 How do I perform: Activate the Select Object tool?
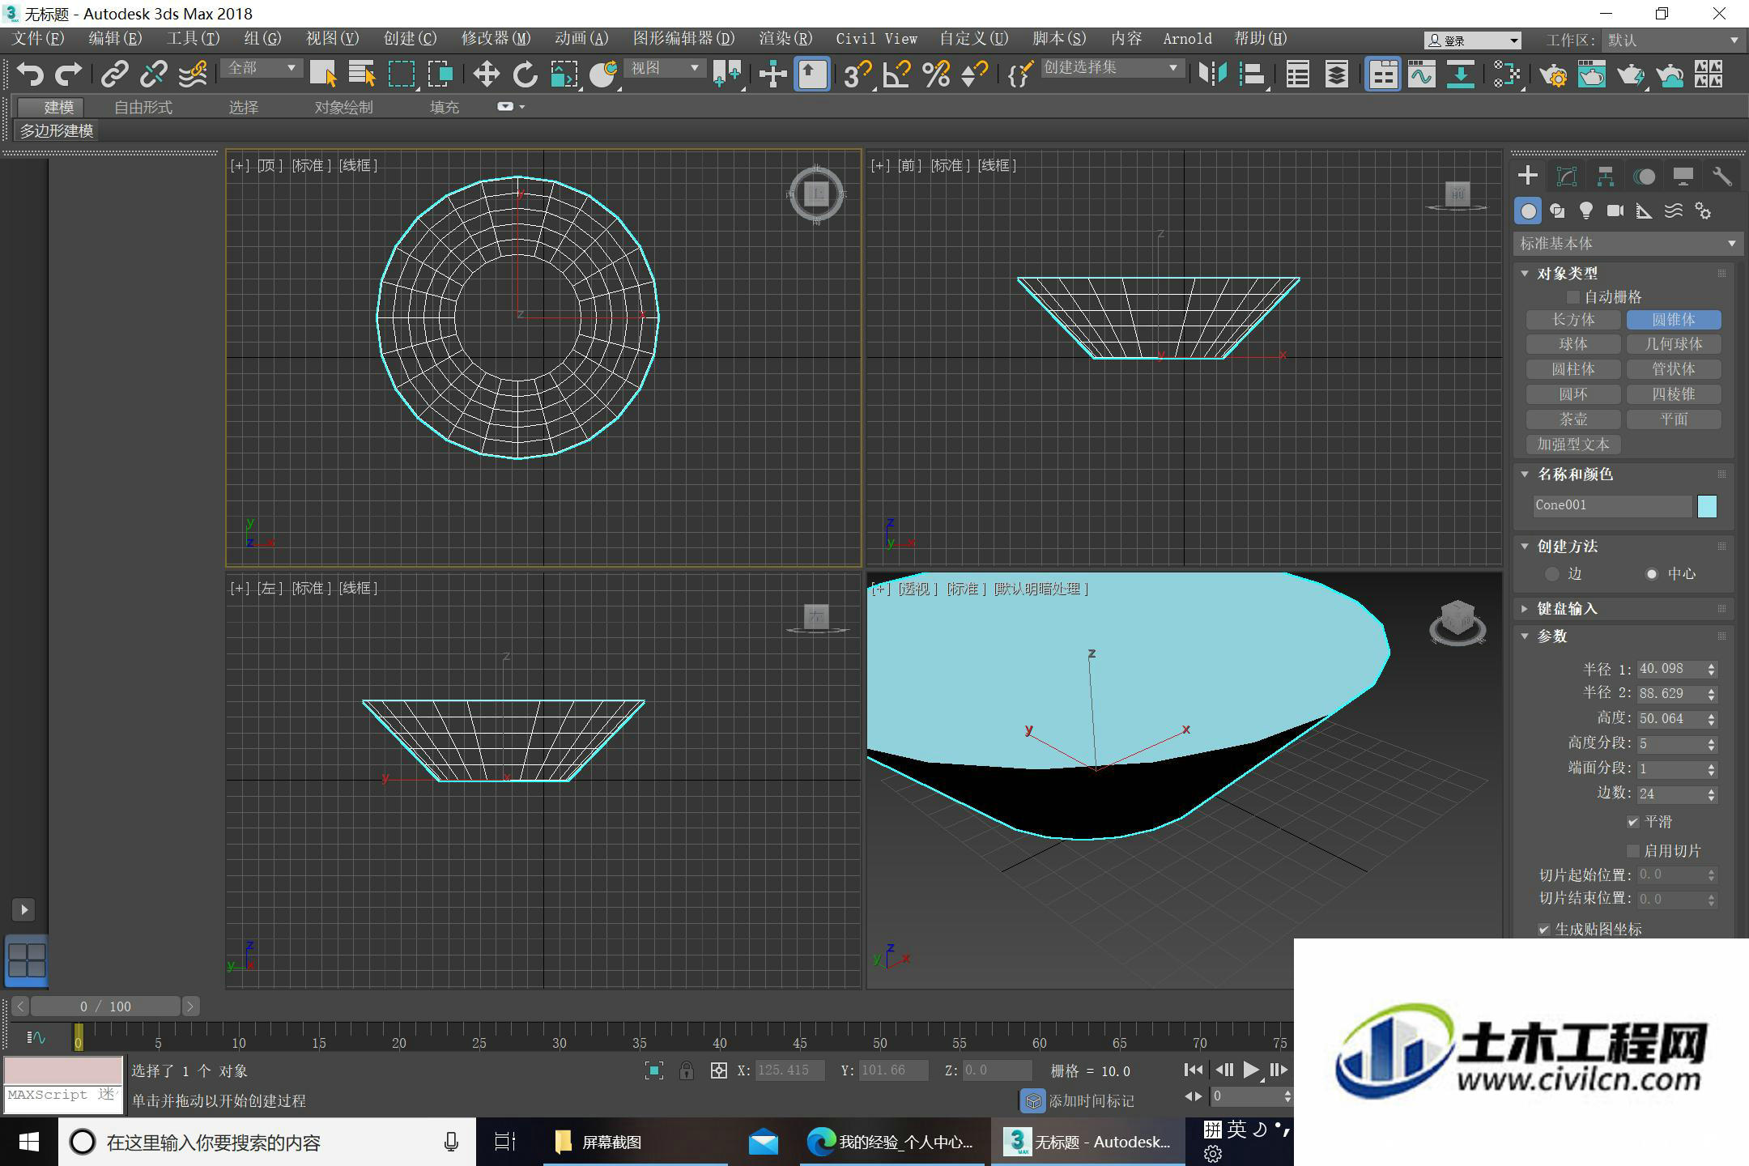(x=323, y=74)
